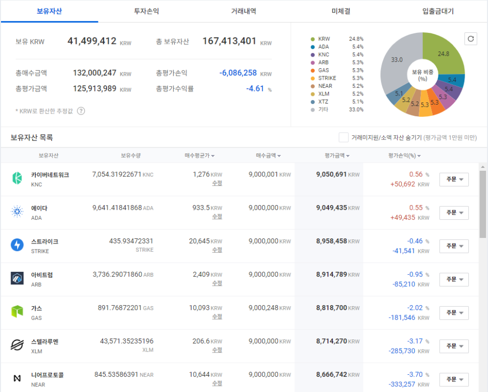Viewport: 488px width, 392px height.
Task: Open the 주문 dropdown for NEAR
Action: [x=454, y=379]
